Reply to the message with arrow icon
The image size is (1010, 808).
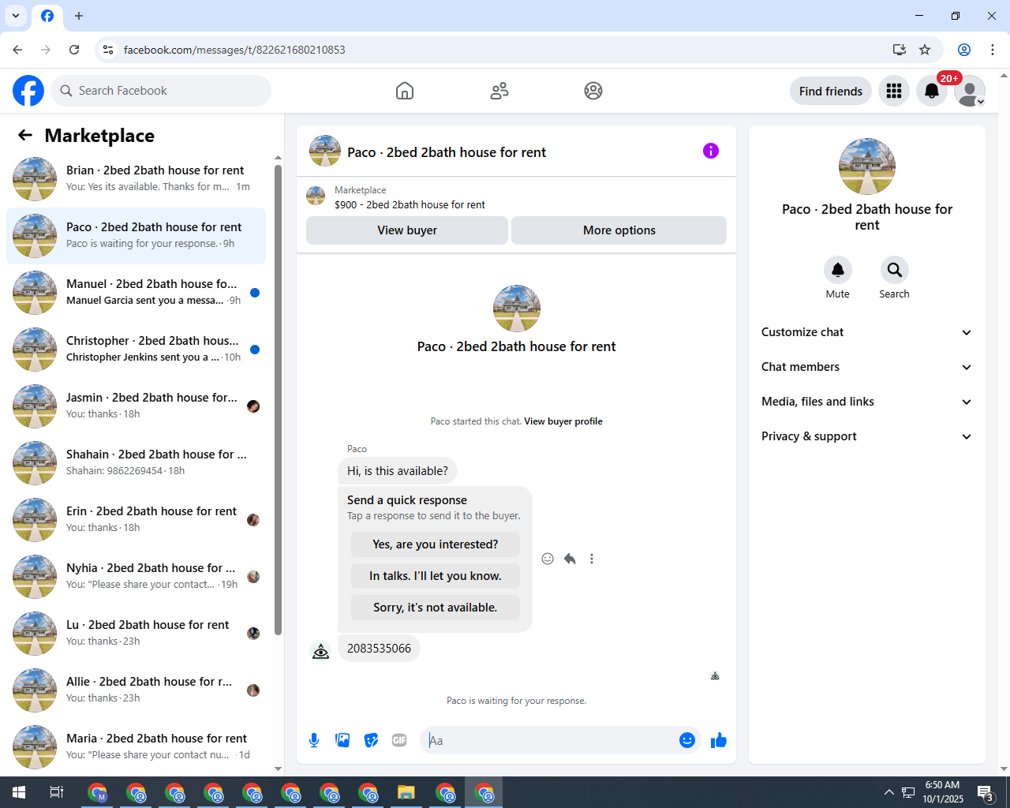tap(570, 559)
